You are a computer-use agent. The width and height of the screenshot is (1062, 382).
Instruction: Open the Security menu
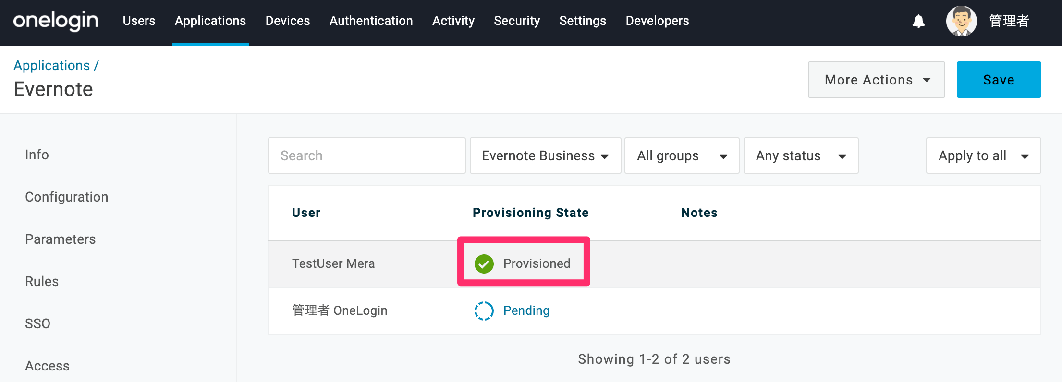[517, 21]
